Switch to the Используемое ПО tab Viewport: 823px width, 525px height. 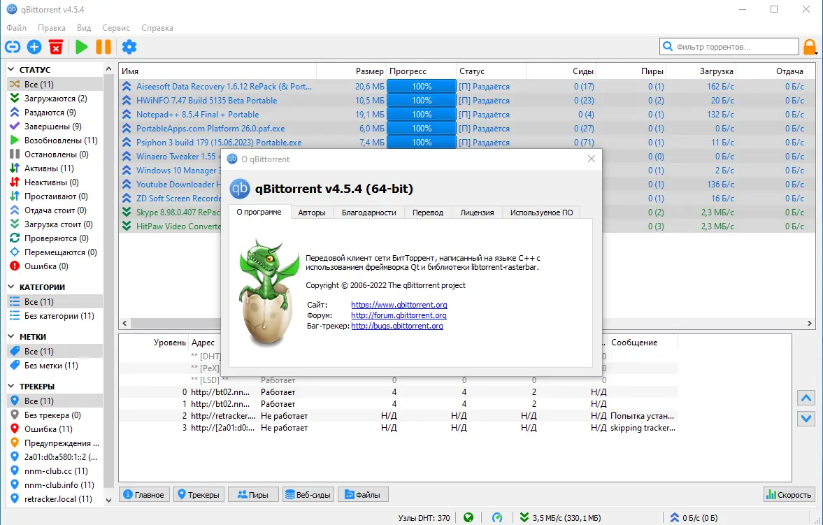[x=542, y=213]
